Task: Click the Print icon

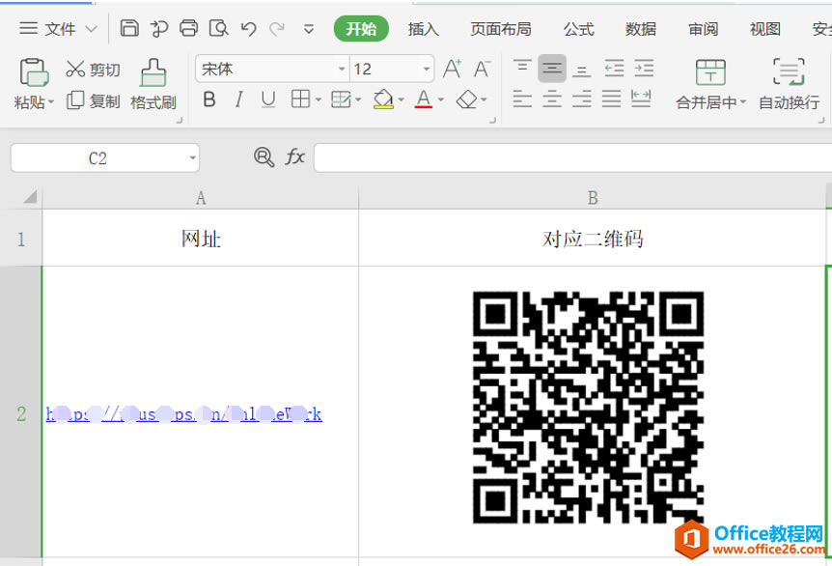Action: coord(188,28)
